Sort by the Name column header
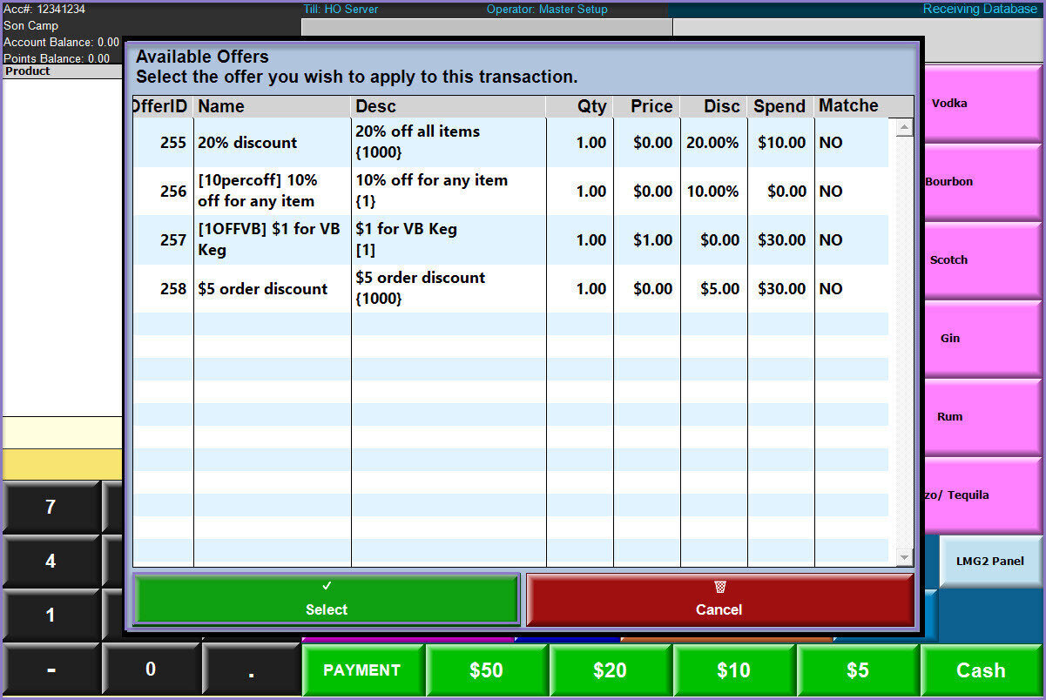 272,106
